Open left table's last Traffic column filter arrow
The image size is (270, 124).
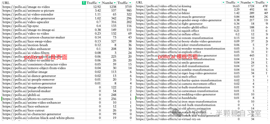tap(130, 3)
